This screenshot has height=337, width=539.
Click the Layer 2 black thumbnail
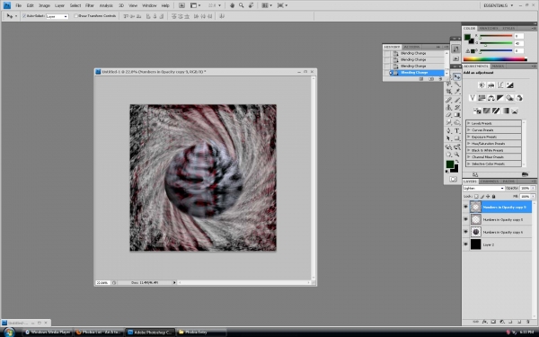point(476,244)
